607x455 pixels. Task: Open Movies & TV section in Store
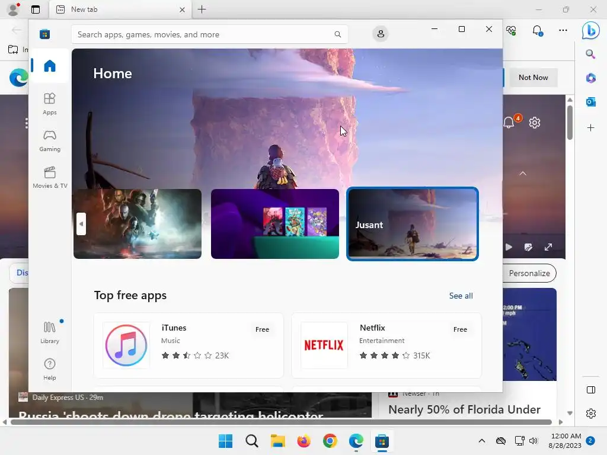point(50,177)
